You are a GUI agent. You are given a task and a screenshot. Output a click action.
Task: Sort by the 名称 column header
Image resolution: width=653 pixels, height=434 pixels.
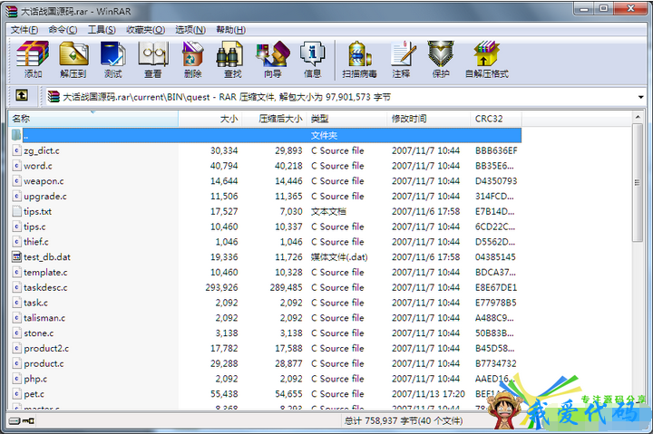pyautogui.click(x=93, y=119)
